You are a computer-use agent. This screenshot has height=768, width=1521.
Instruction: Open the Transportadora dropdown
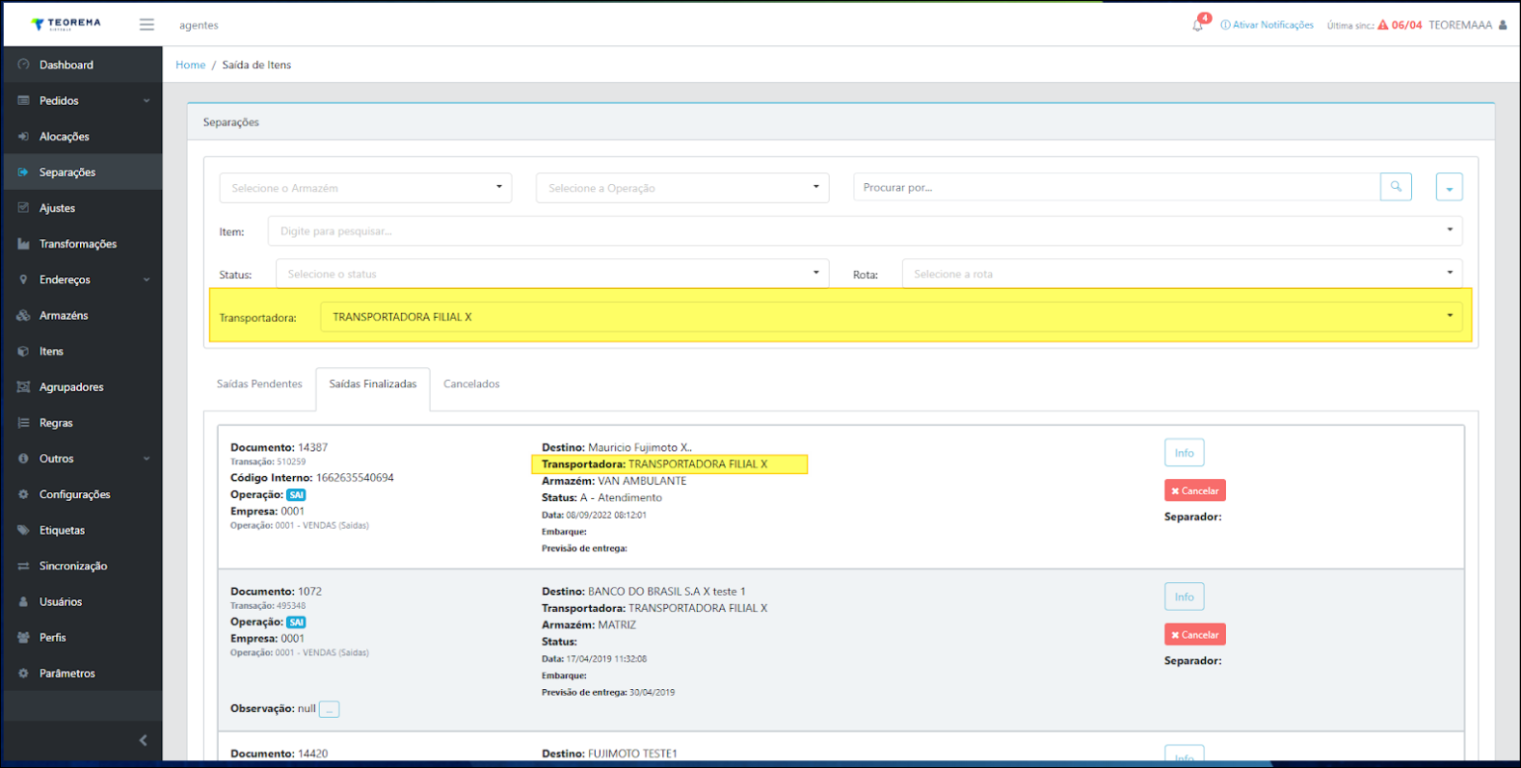click(891, 317)
